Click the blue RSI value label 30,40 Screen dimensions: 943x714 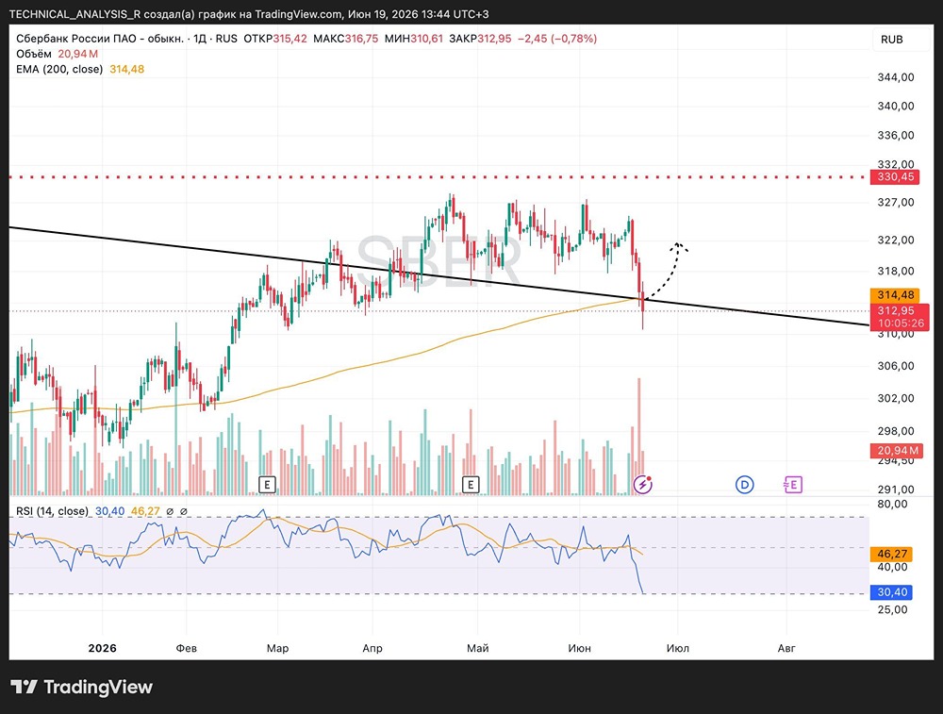pyautogui.click(x=892, y=592)
